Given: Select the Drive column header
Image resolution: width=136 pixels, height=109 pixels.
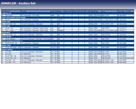Looking at the screenshot, I should tap(109, 11).
